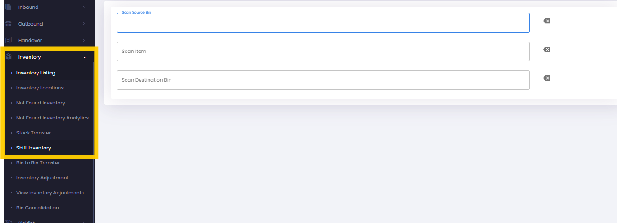Screen dimensions: 617x223
Task: Click the sidebar vertical scrollbar
Action: click(x=94, y=141)
